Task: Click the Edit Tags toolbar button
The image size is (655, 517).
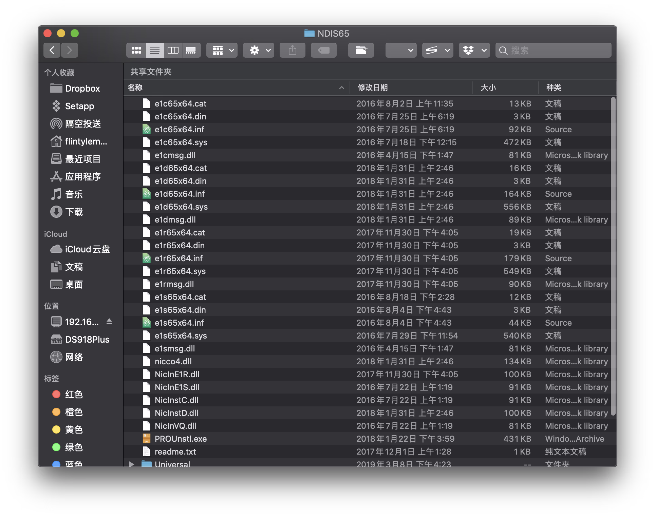Action: [323, 50]
